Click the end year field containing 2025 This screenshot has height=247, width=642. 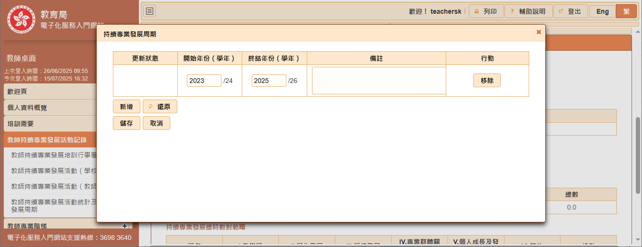pos(269,81)
